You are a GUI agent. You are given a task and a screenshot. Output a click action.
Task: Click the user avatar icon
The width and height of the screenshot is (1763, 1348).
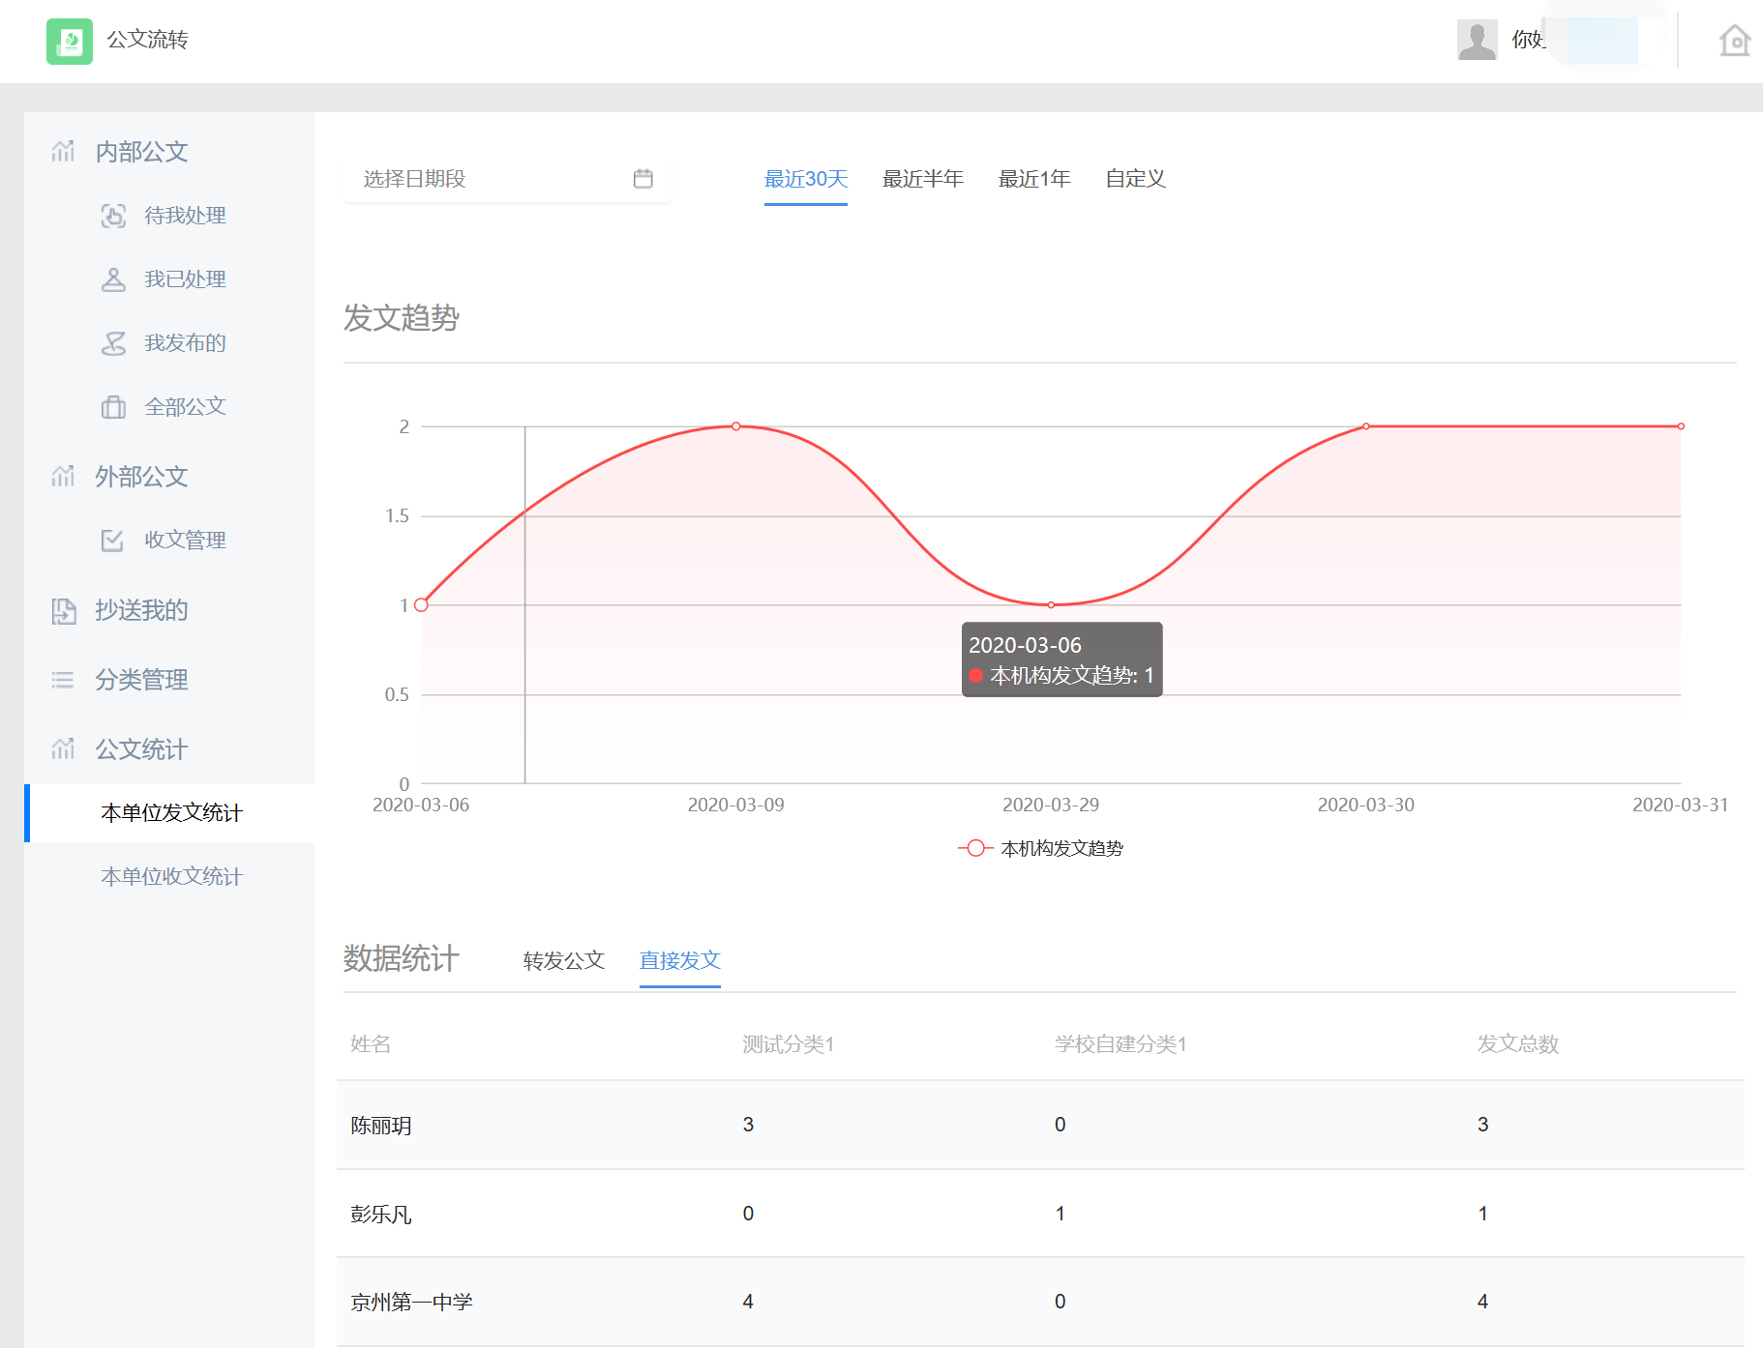[1477, 41]
